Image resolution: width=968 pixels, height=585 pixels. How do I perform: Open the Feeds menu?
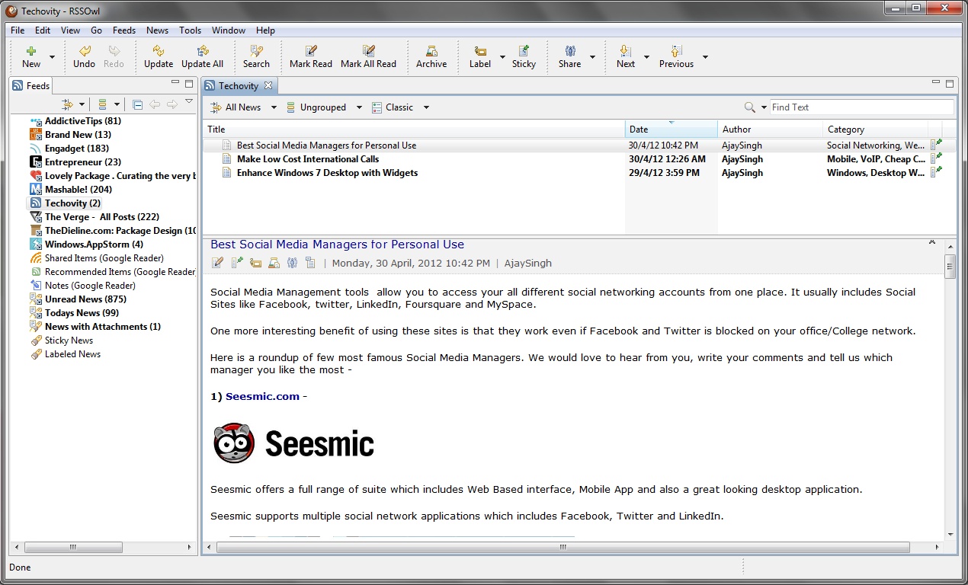(124, 30)
